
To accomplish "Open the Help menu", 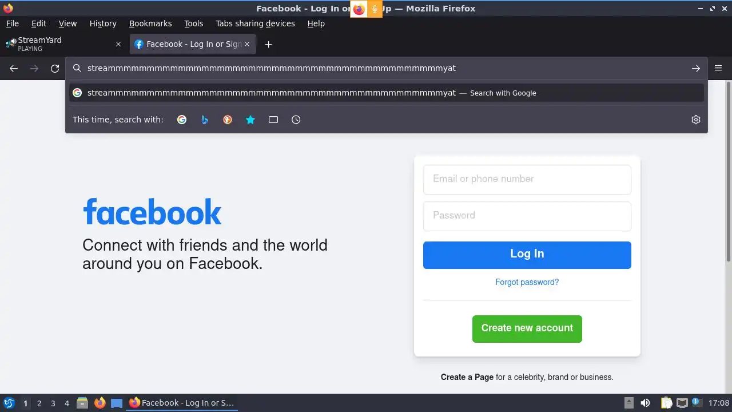I will tap(316, 23).
